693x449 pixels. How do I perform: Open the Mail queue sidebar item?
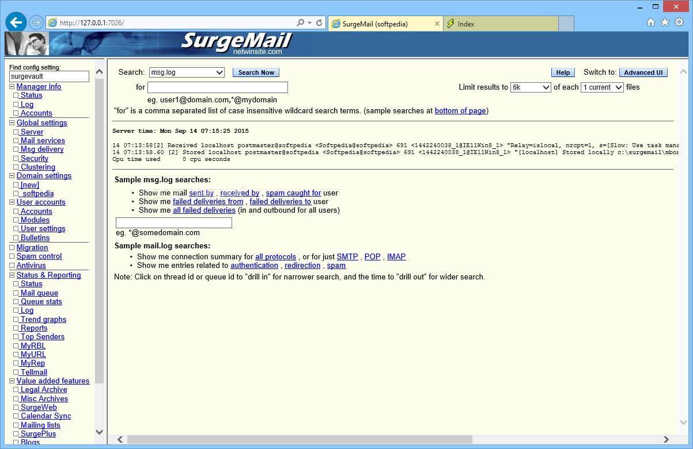click(x=39, y=293)
